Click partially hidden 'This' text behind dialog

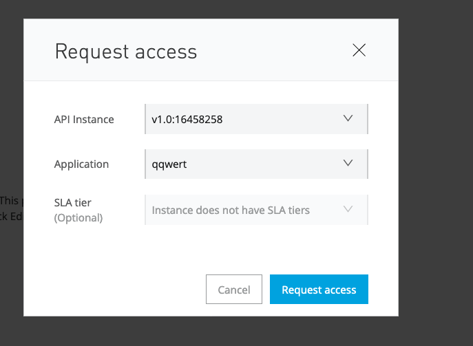9,201
